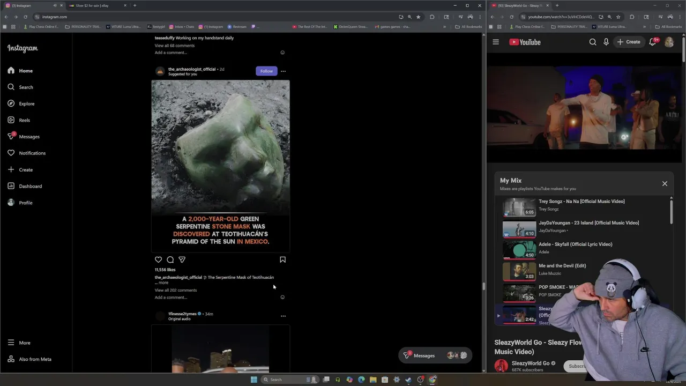Play JayDaYoungan - 23 Island from mix
The width and height of the screenshot is (686, 386).
pyautogui.click(x=584, y=228)
